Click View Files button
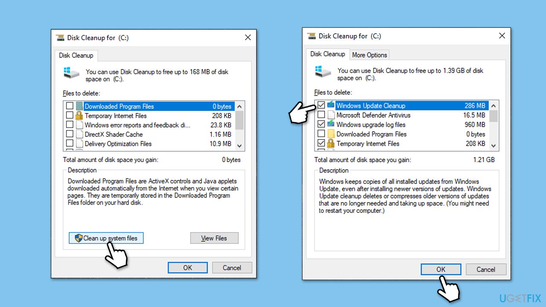Screen dimensions: 546x307 [x=214, y=238]
